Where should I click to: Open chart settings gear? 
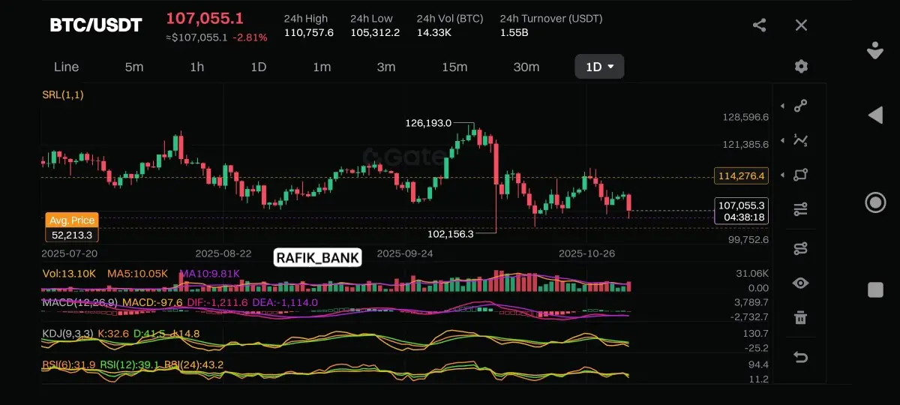801,67
